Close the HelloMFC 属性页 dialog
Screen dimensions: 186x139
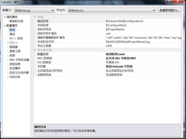pyautogui.click(x=178, y=1)
